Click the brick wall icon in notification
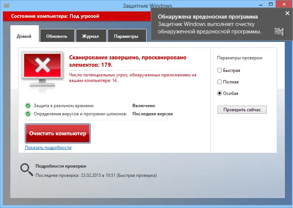Screen dimensions: 293x208 tap(279, 32)
